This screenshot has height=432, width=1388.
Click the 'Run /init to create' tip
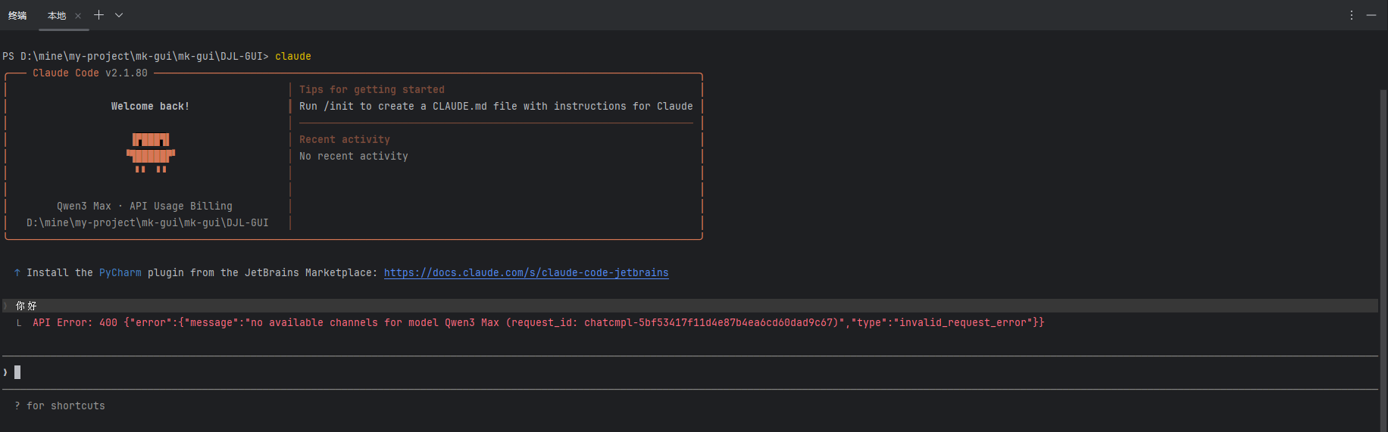tap(496, 107)
